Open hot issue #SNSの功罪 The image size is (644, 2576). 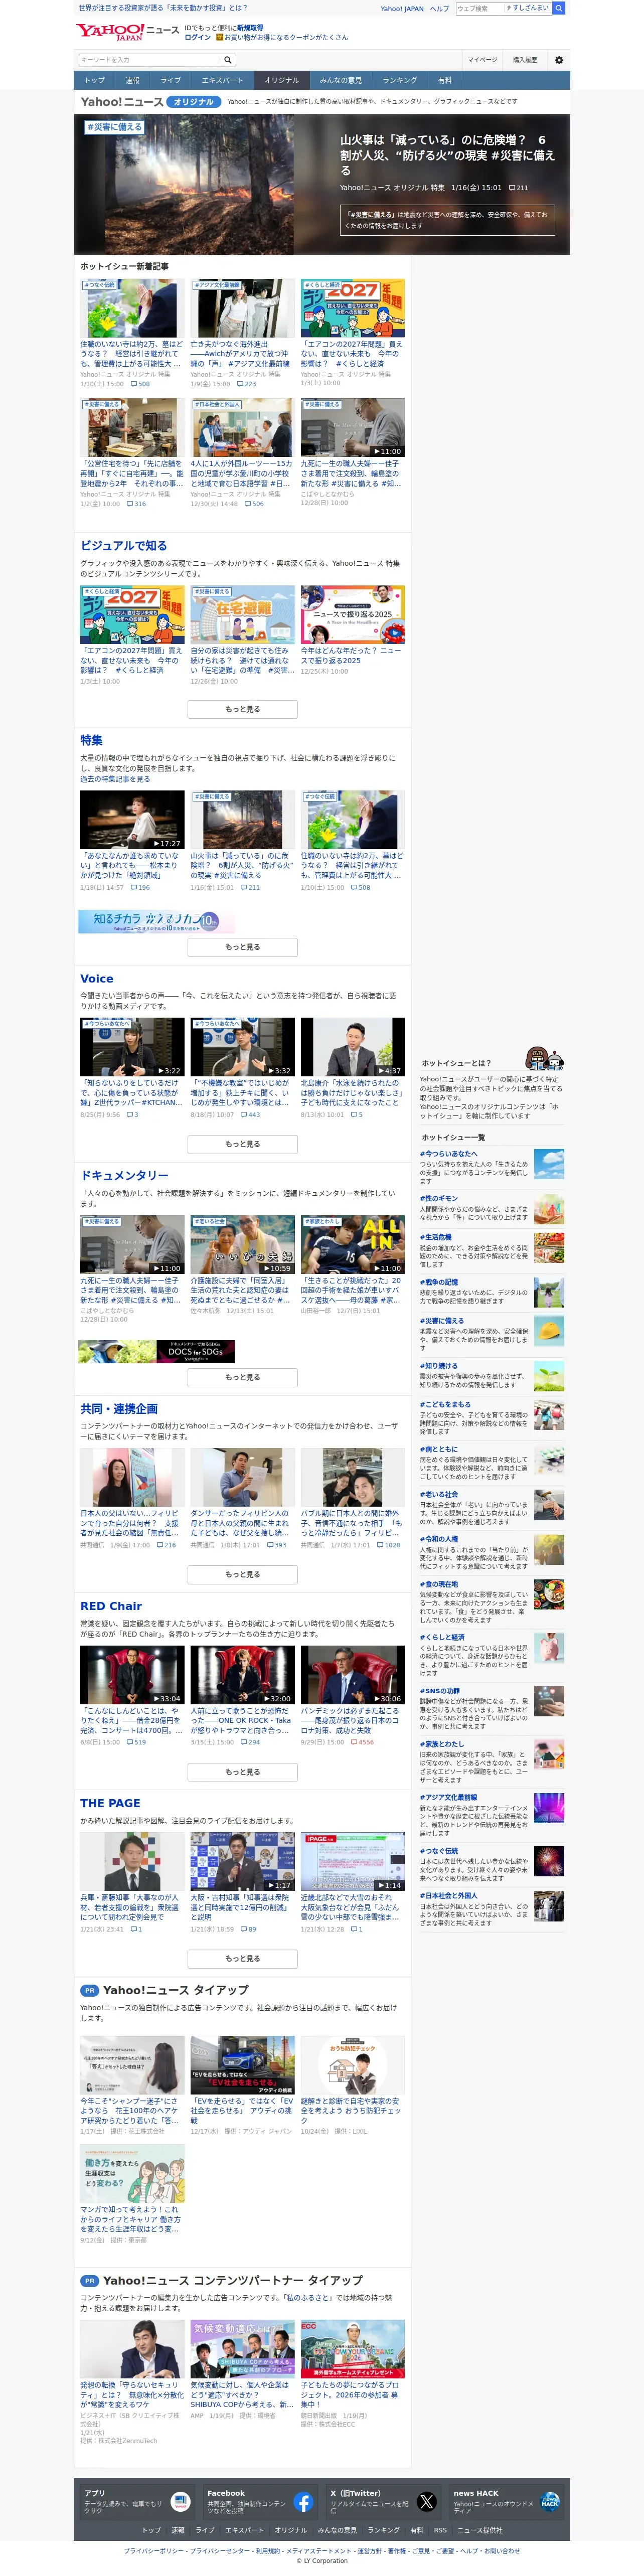[440, 1691]
